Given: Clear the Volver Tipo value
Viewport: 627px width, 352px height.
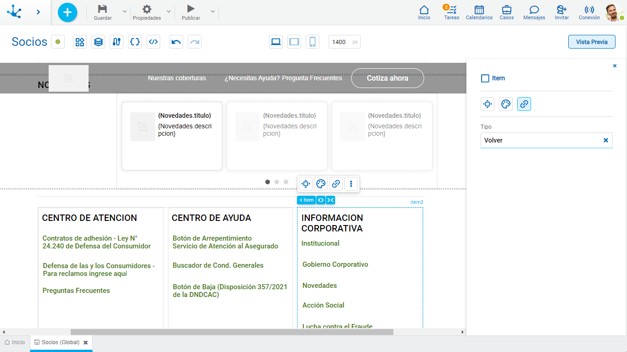Looking at the screenshot, I should coord(606,140).
